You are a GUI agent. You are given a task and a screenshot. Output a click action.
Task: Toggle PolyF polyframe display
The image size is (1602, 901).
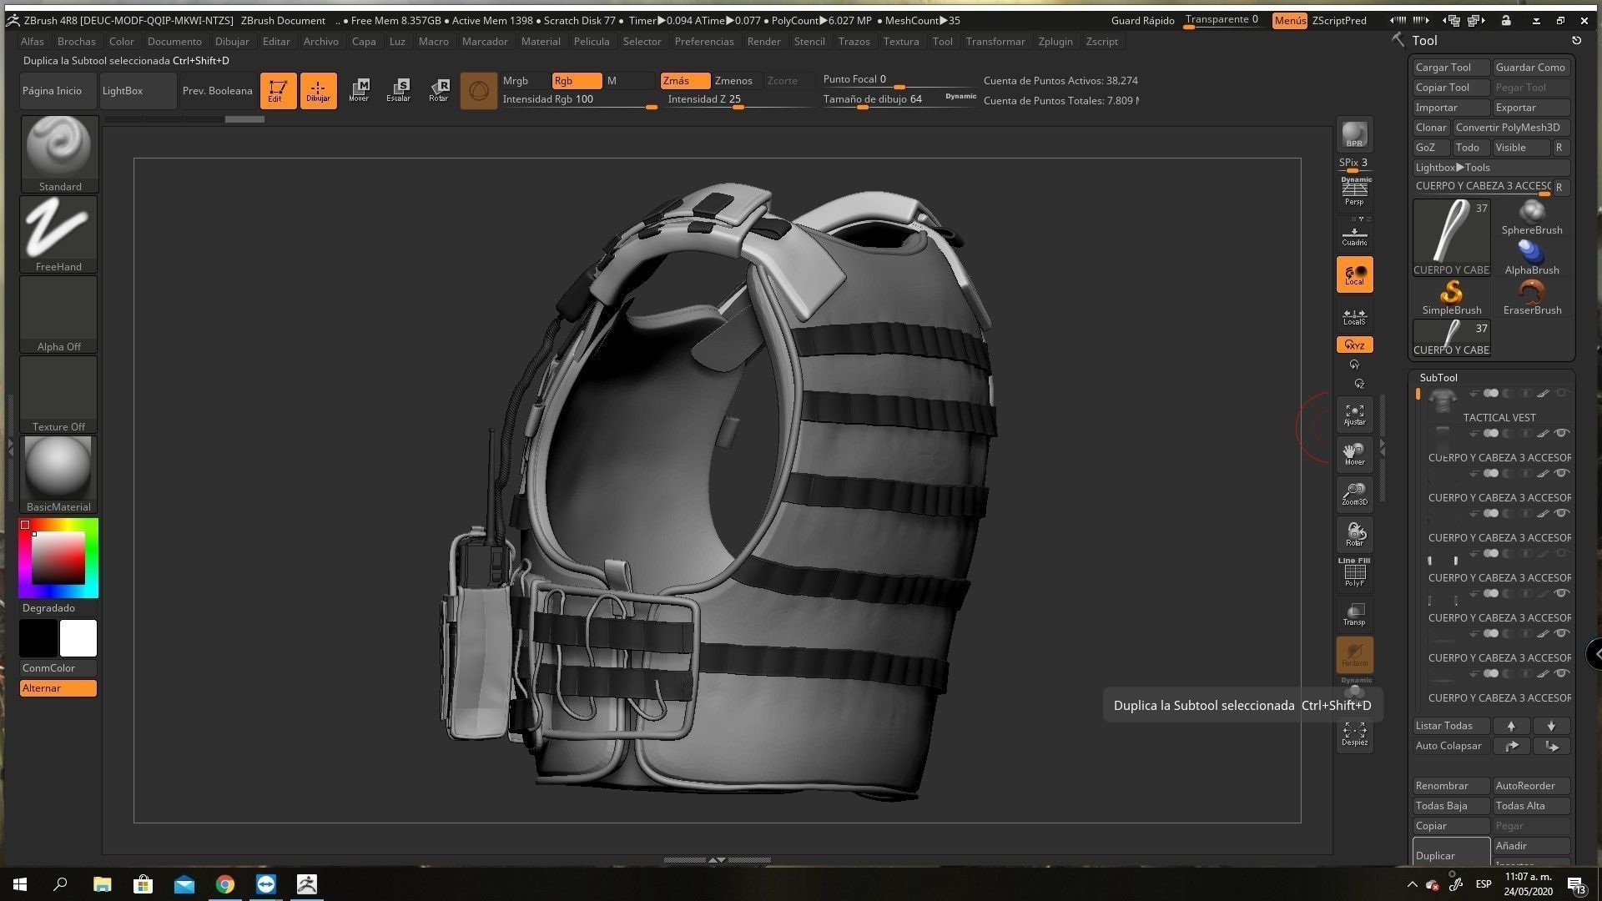click(1354, 573)
